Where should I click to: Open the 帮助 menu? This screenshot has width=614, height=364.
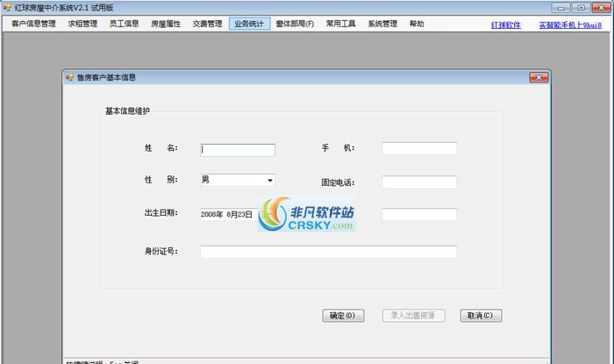click(x=417, y=24)
